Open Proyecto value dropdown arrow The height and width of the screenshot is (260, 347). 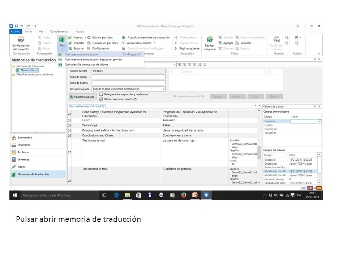tap(320, 121)
